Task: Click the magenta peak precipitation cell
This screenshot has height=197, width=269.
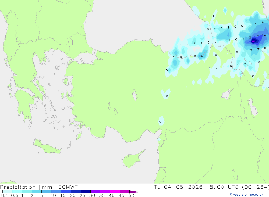Action: point(254,41)
